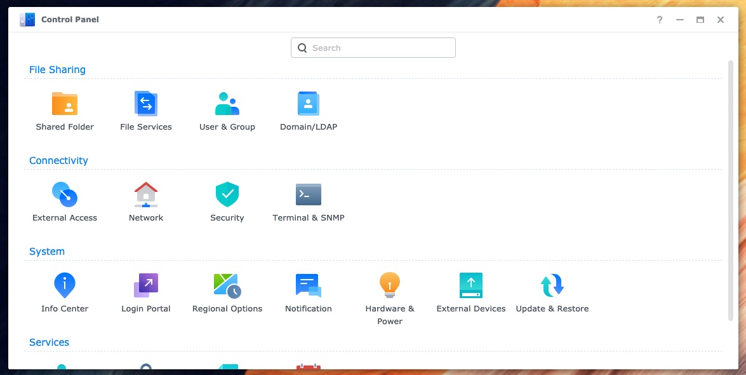
Task: Click the Connectivity section heading
Action: click(x=58, y=161)
